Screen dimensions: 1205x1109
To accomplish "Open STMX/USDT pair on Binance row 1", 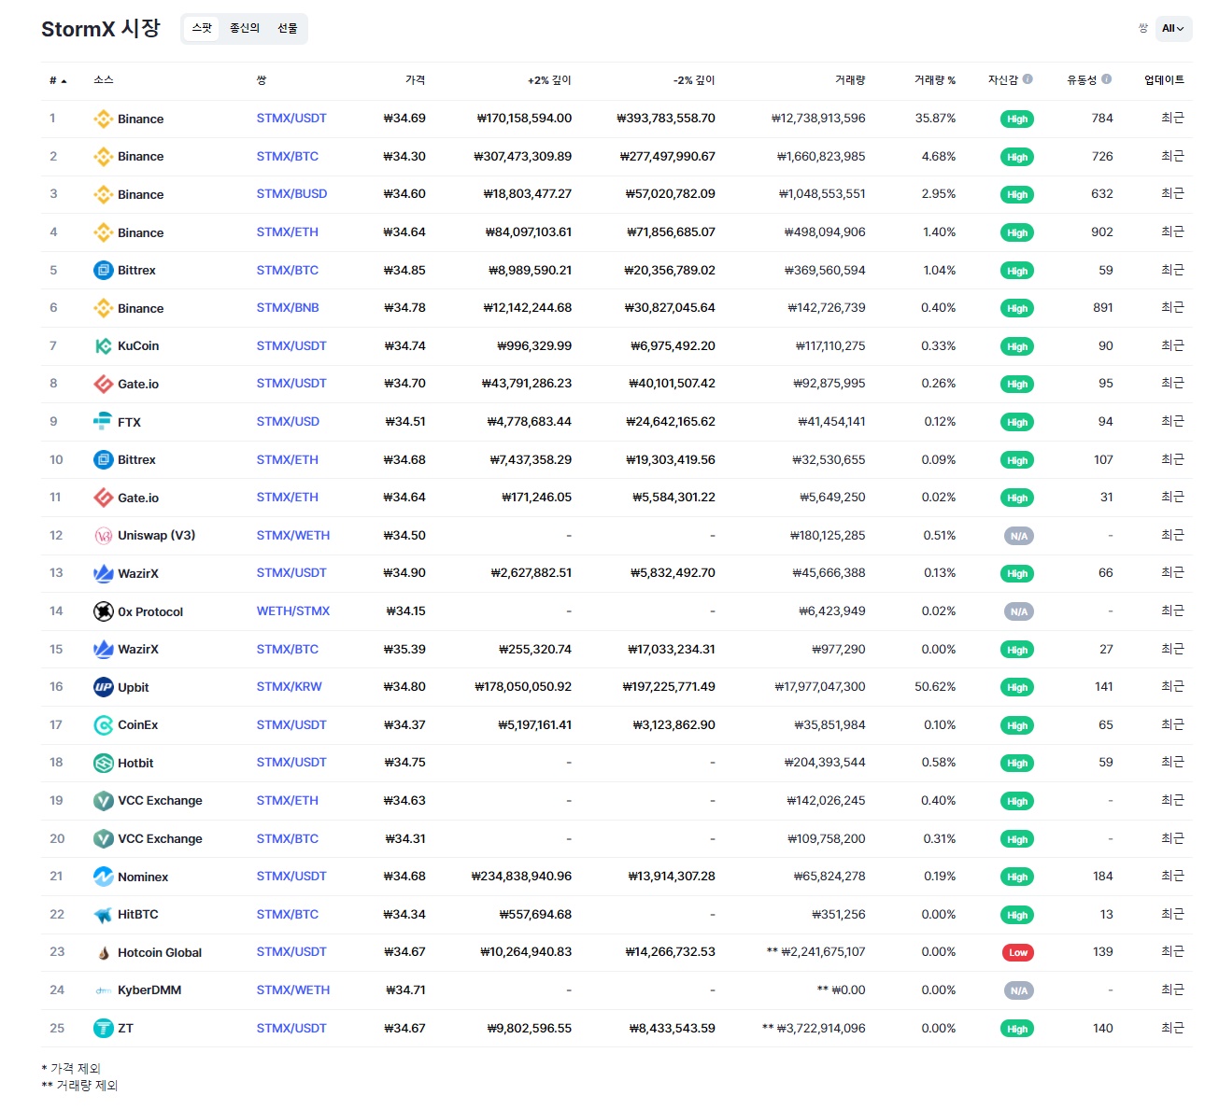I will click(291, 118).
